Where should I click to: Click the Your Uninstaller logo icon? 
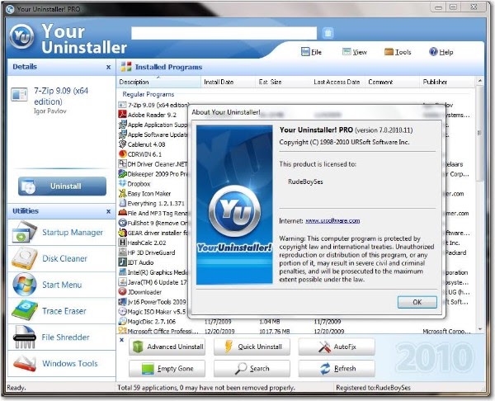[21, 36]
